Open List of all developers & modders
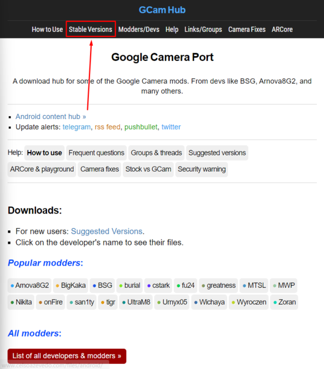324x369 pixels. click(67, 356)
